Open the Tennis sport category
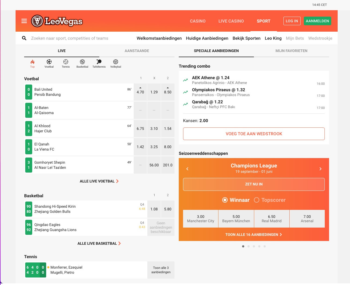 pyautogui.click(x=65, y=64)
